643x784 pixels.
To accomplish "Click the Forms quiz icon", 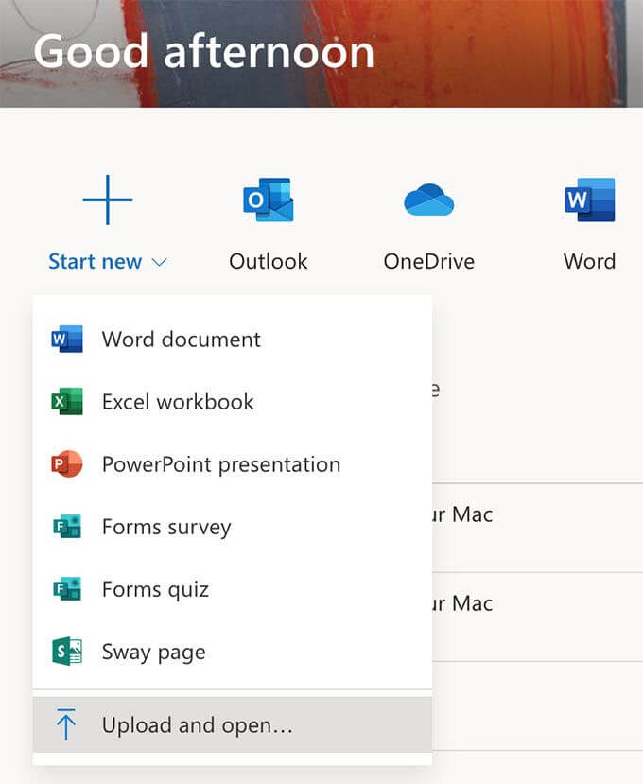I will (x=67, y=589).
